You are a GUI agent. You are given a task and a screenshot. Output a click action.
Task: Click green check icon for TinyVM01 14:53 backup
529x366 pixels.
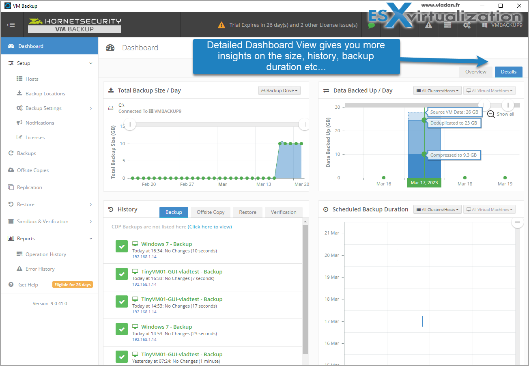point(122,301)
